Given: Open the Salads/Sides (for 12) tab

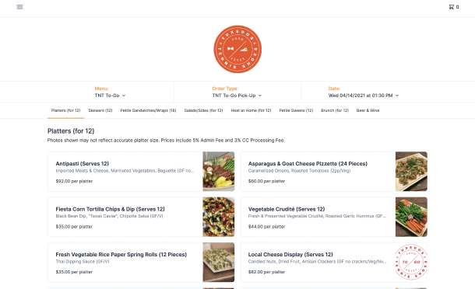Looking at the screenshot, I should (x=203, y=110).
